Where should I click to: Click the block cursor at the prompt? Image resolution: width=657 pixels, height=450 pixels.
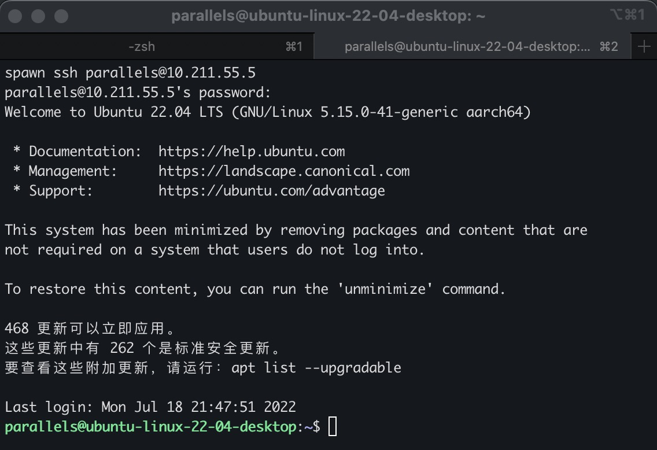[332, 427]
